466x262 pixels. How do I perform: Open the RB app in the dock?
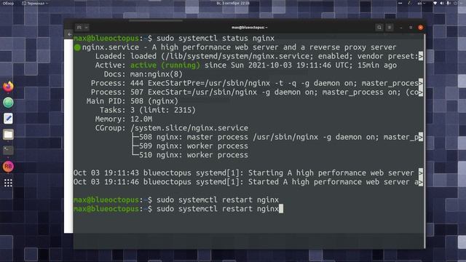(8, 167)
